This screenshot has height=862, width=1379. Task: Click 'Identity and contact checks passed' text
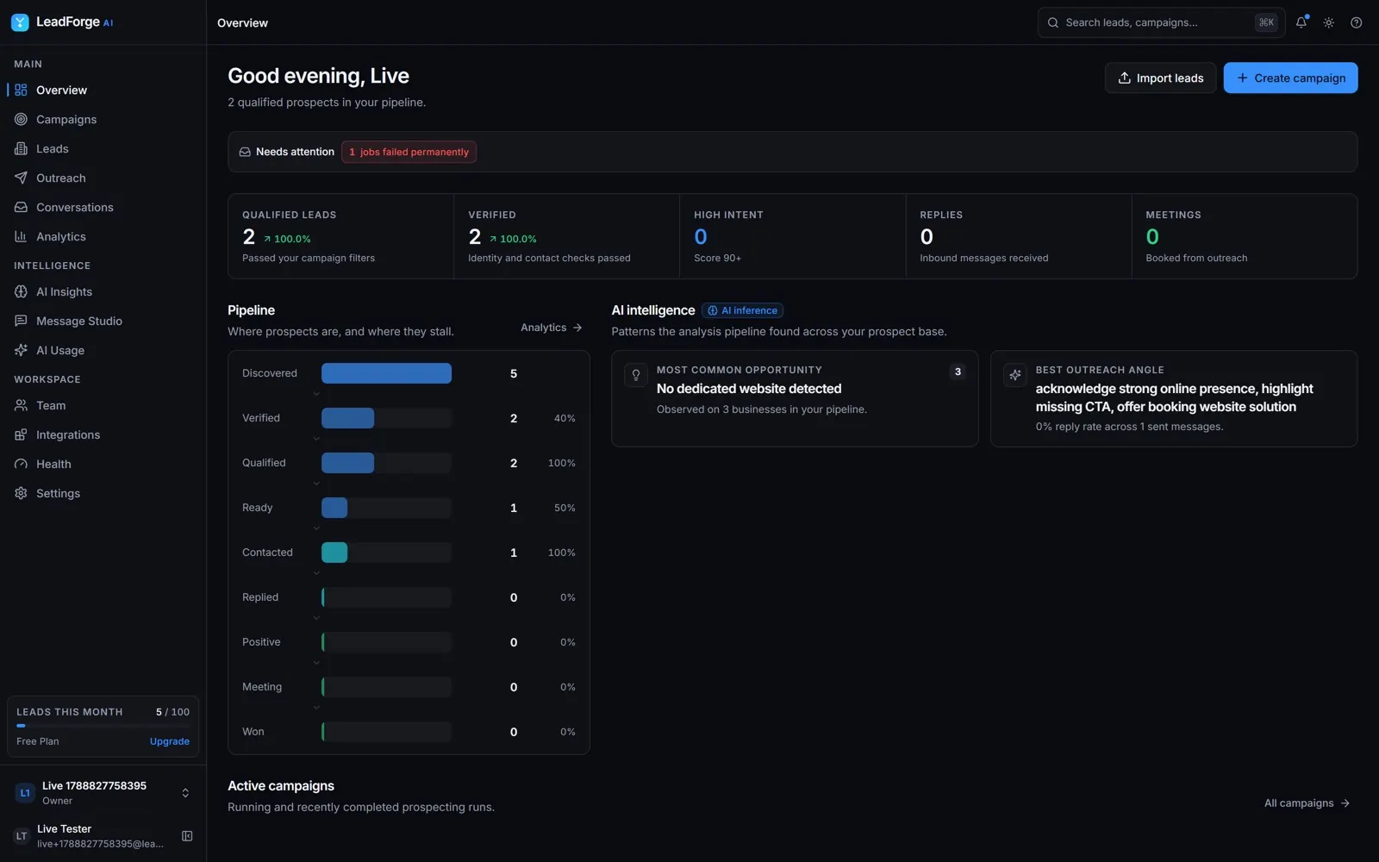click(549, 258)
